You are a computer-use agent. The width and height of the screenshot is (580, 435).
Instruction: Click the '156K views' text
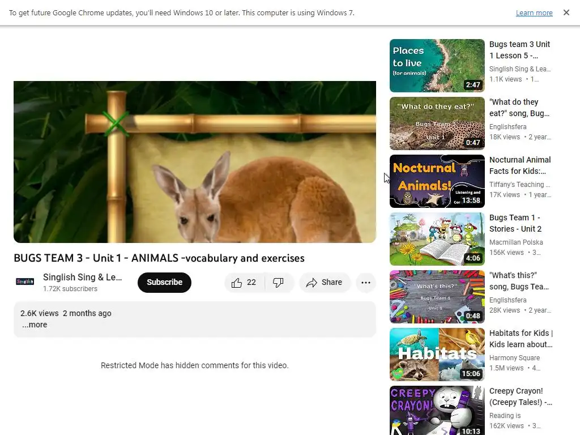506,253
